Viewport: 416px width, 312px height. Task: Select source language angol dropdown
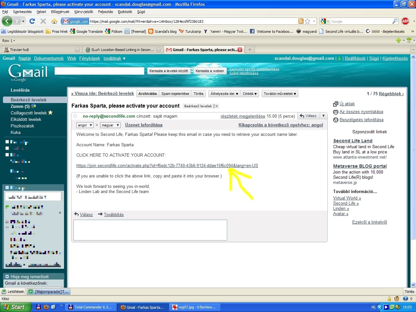[x=85, y=125]
